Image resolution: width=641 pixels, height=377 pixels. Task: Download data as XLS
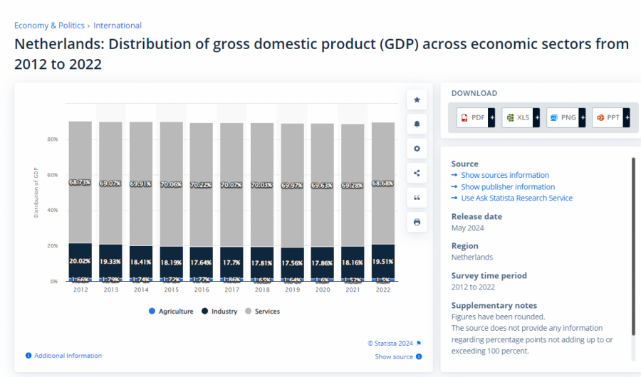(x=521, y=117)
